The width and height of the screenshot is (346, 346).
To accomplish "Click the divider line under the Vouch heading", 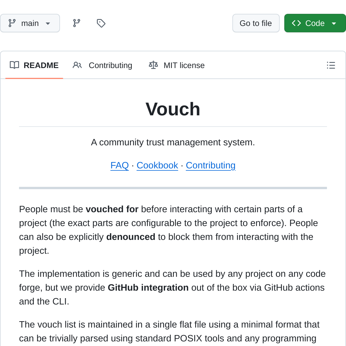I will click(x=173, y=126).
